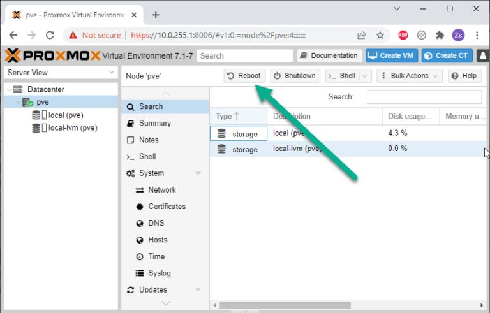Open the Shell side menu item
Screen dimensions: 490x313
[x=165, y=157]
